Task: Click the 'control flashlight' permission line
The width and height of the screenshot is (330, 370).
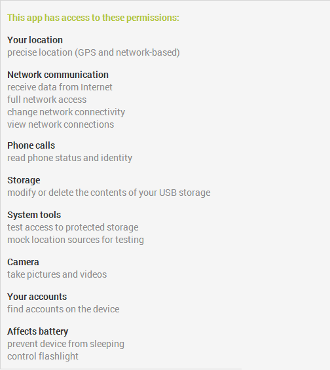Action: point(43,356)
